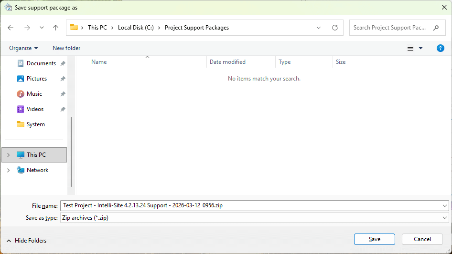The height and width of the screenshot is (254, 452).
Task: Refresh the Project Support Packages folder
Action: [x=335, y=28]
